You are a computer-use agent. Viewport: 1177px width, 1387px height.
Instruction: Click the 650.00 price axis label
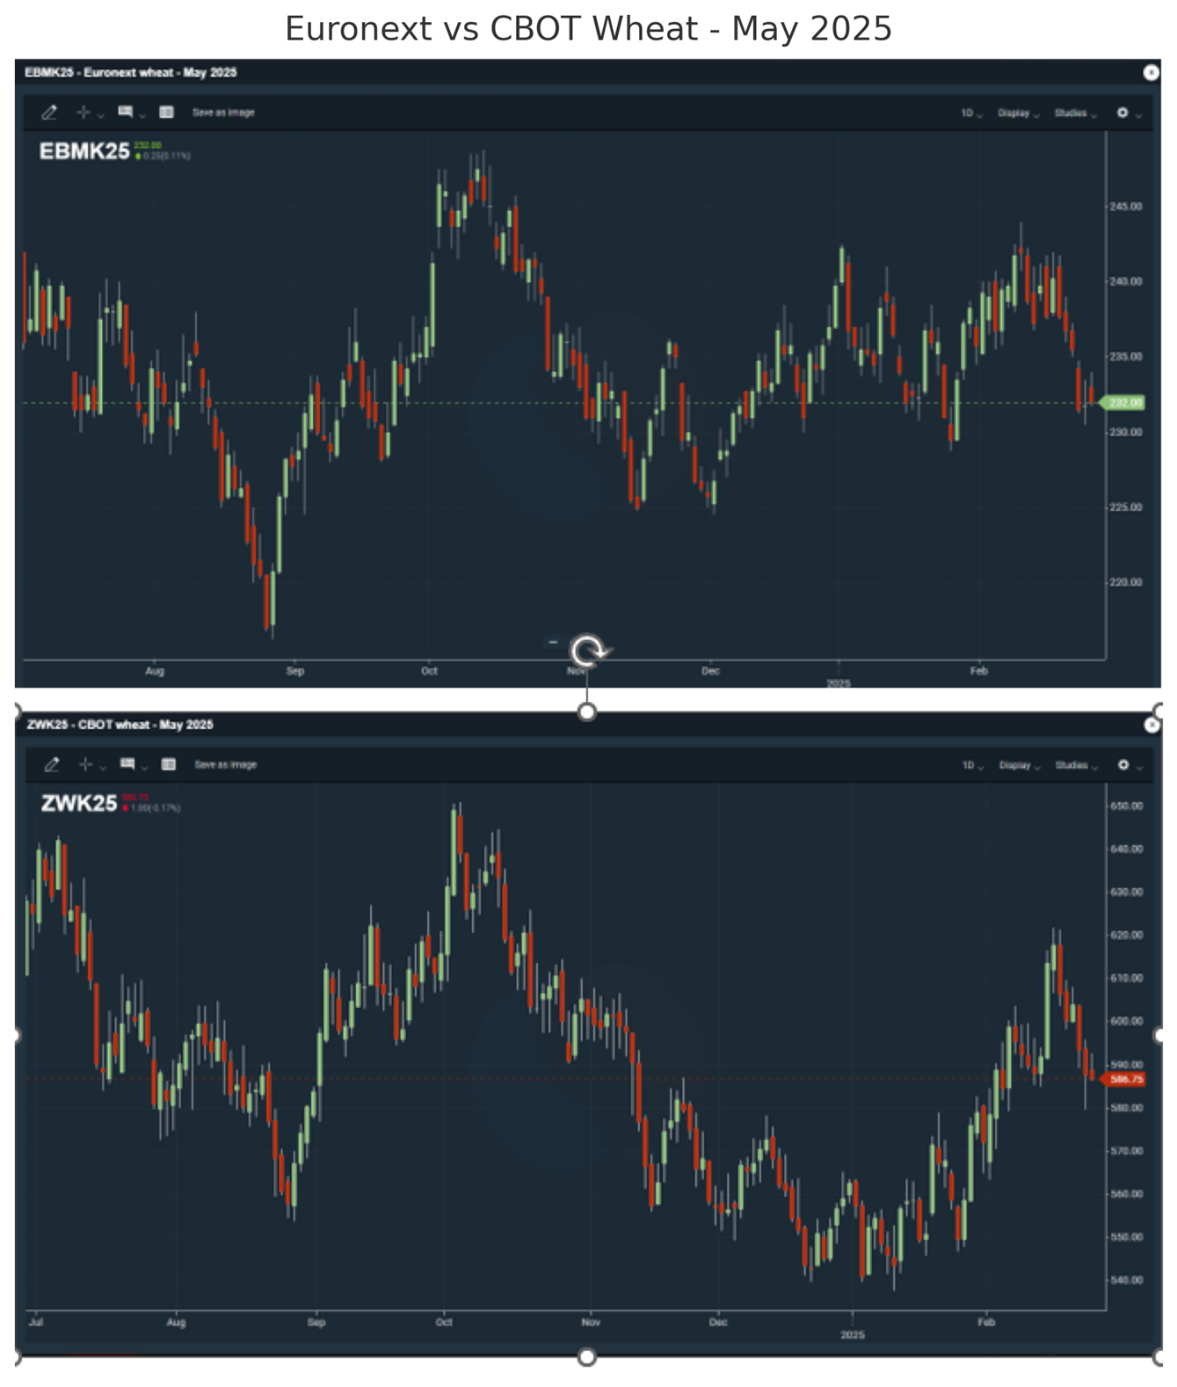click(1127, 806)
